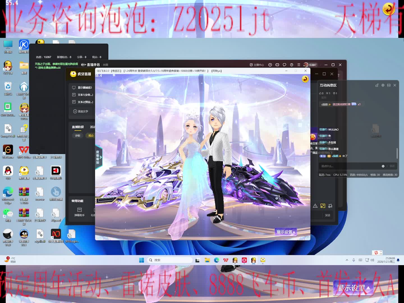Screen dimensions: 404x303
Task: Open settings gear in 互动消息区 panel
Action: click(x=383, y=85)
